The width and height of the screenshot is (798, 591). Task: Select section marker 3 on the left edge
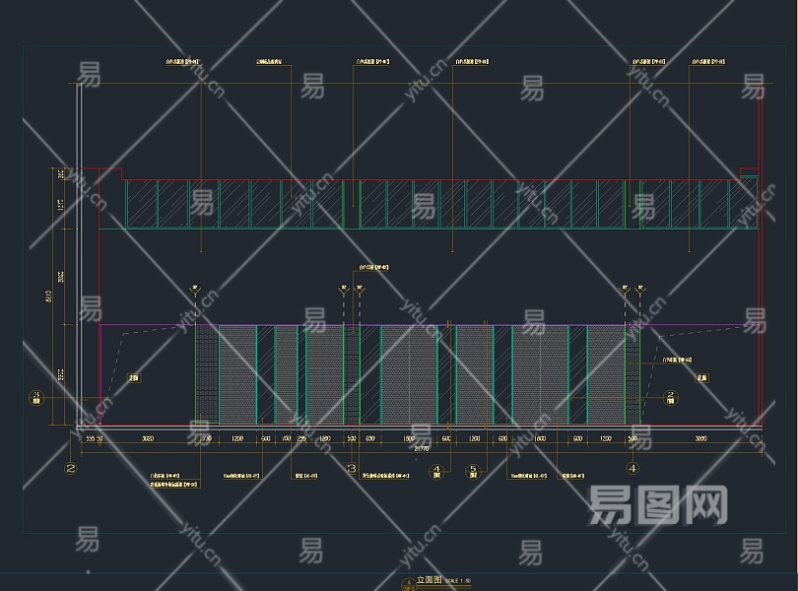tap(36, 398)
